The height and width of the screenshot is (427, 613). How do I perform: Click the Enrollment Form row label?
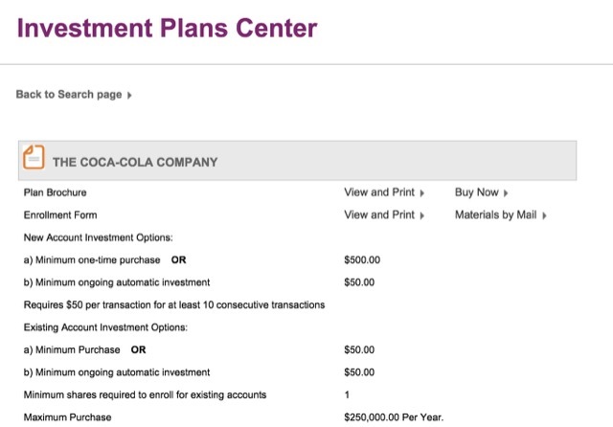tap(60, 214)
